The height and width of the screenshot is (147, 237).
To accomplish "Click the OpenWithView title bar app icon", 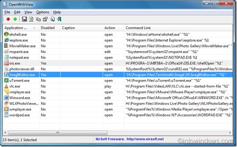I will point(5,4).
